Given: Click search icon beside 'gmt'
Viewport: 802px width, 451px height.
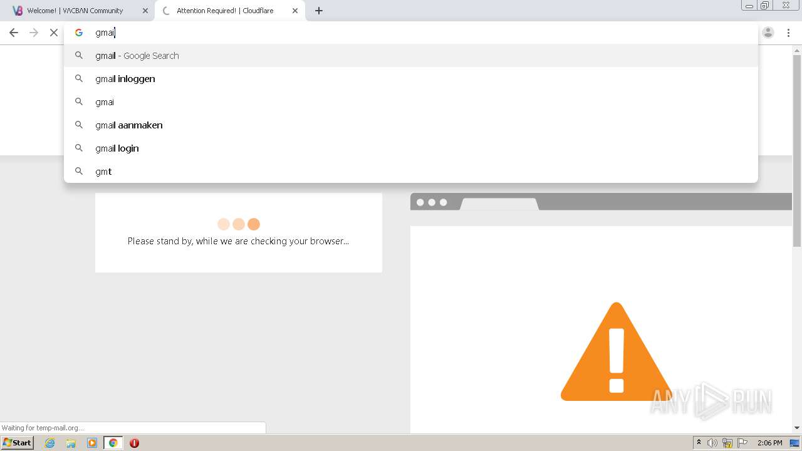Looking at the screenshot, I should (x=79, y=172).
